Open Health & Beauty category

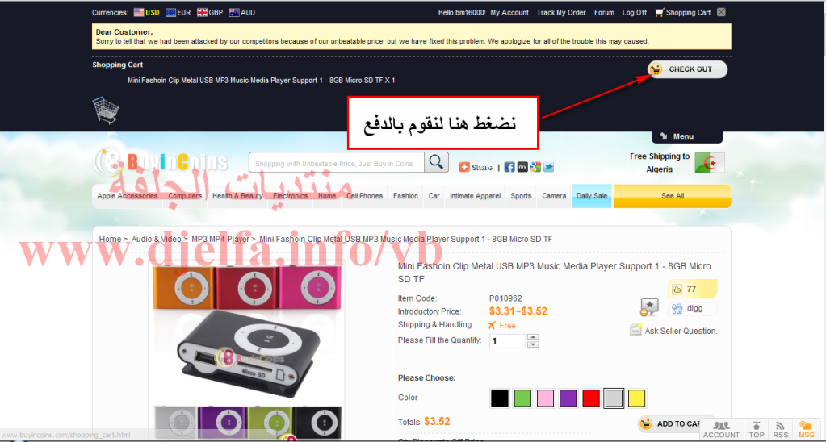237,196
